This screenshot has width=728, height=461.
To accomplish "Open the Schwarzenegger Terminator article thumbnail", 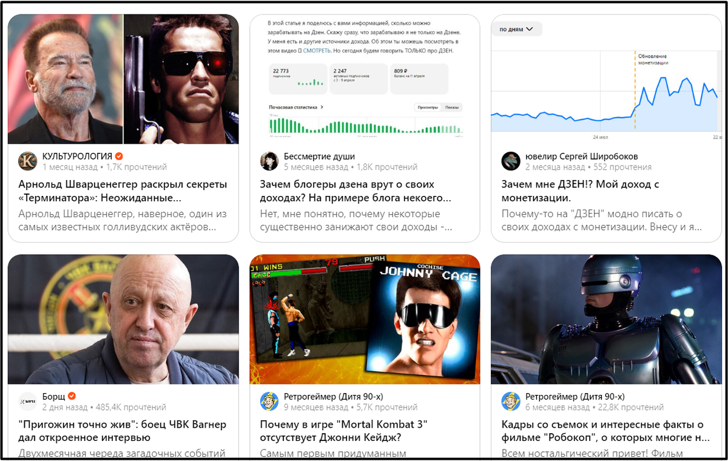I will tap(123, 79).
